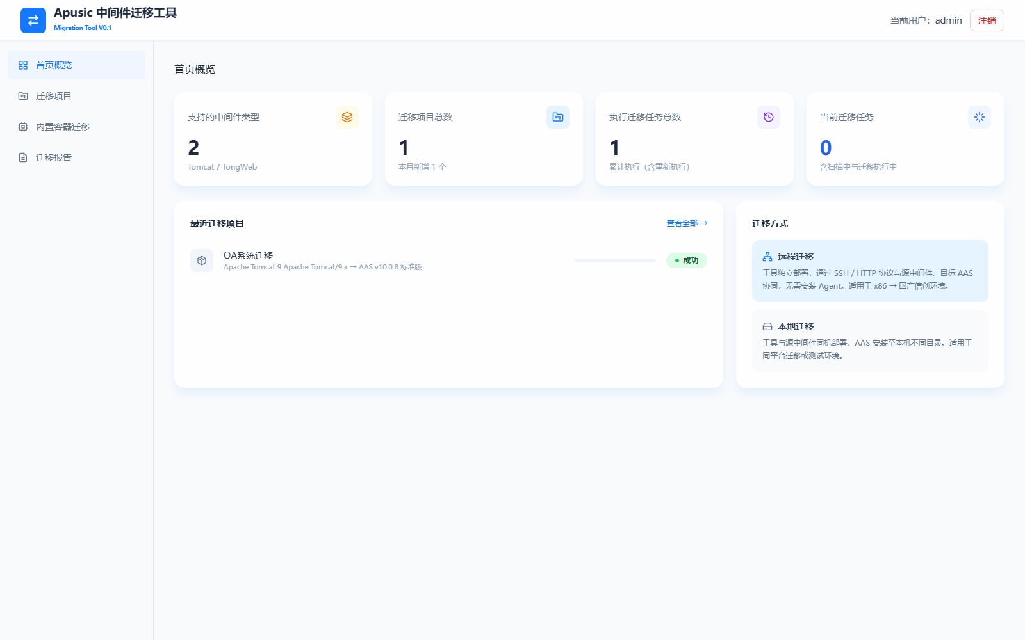Select the 本地迁移 method card

click(x=870, y=340)
